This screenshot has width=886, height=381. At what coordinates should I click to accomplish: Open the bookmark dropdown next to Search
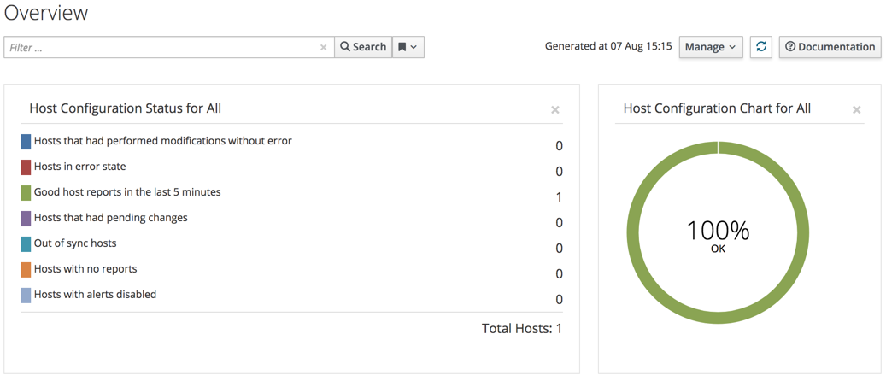408,47
